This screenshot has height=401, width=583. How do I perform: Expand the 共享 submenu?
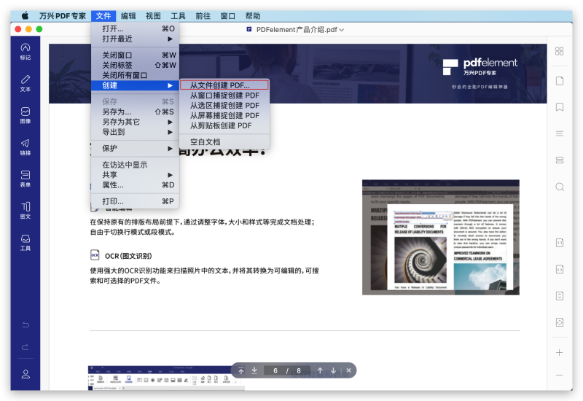pyautogui.click(x=135, y=175)
